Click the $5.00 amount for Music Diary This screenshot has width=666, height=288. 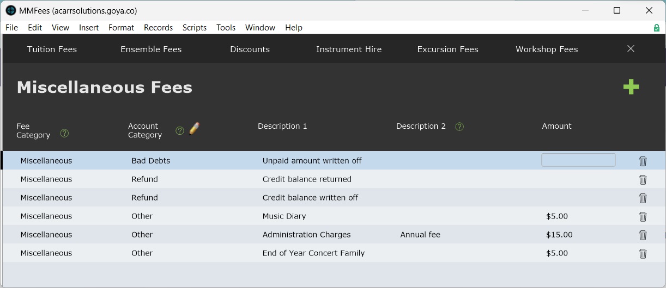point(557,216)
